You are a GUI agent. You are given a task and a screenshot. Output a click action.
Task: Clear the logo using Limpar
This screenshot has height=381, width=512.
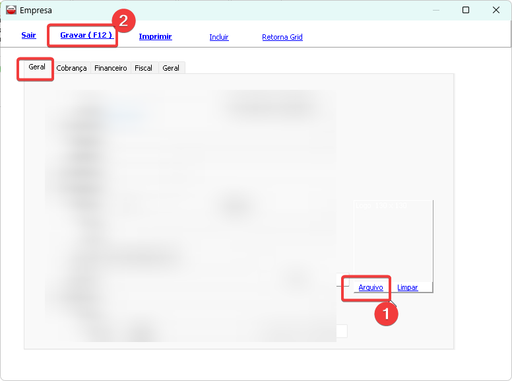click(x=407, y=287)
